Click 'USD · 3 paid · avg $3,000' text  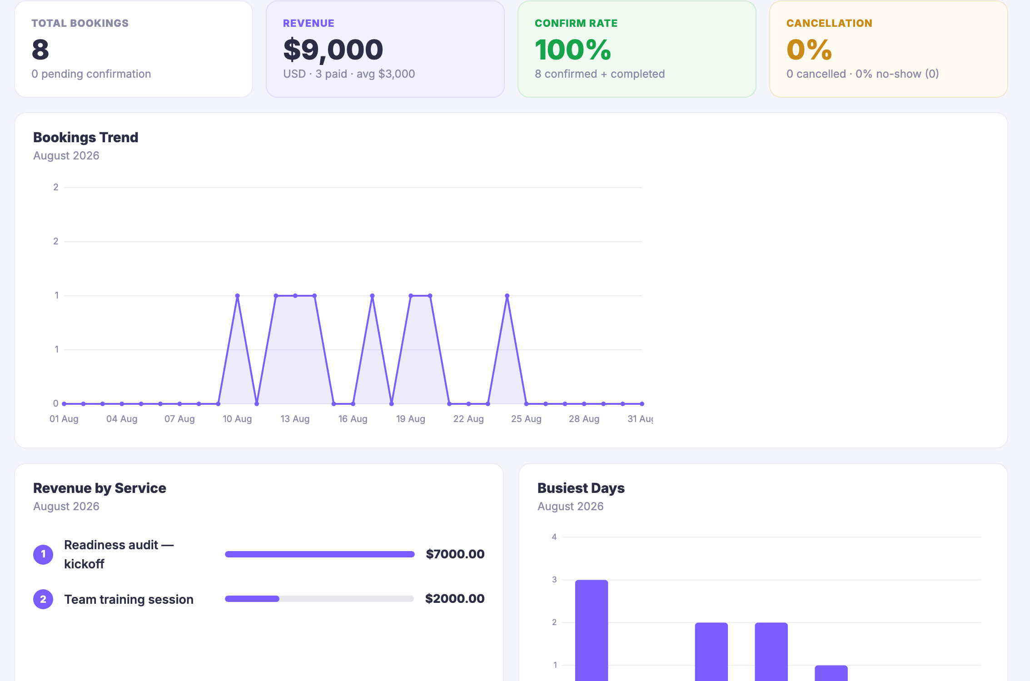click(349, 74)
